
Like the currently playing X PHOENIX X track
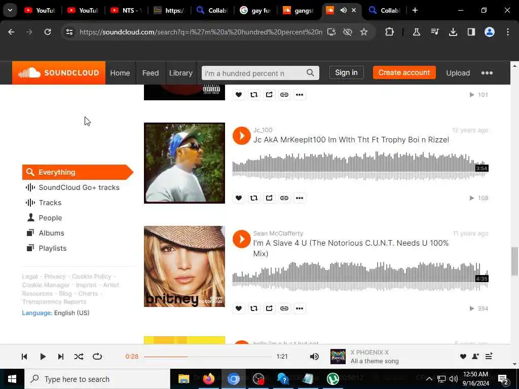[463, 356]
